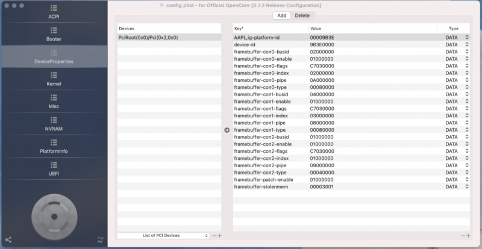Select the framebuffer-con2-pipe key
482x249 pixels.
[260, 165]
